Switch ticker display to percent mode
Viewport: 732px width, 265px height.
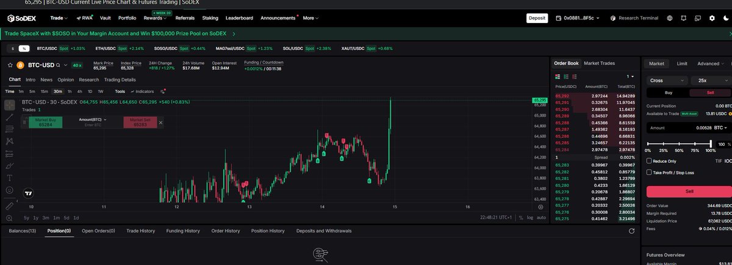point(24,48)
